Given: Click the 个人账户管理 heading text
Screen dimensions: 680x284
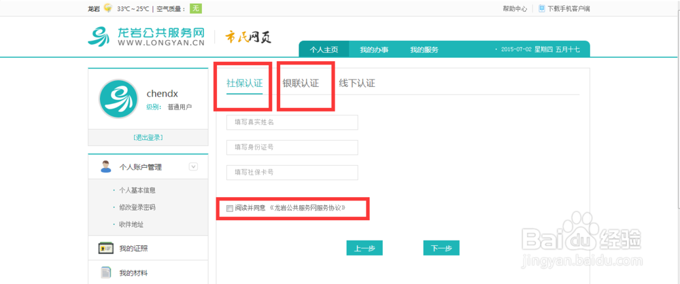Looking at the screenshot, I should click(141, 167).
